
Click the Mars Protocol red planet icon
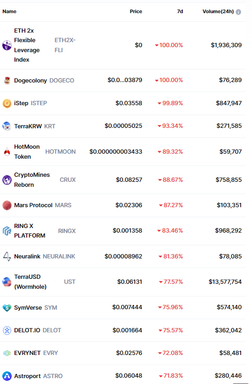pos(7,205)
